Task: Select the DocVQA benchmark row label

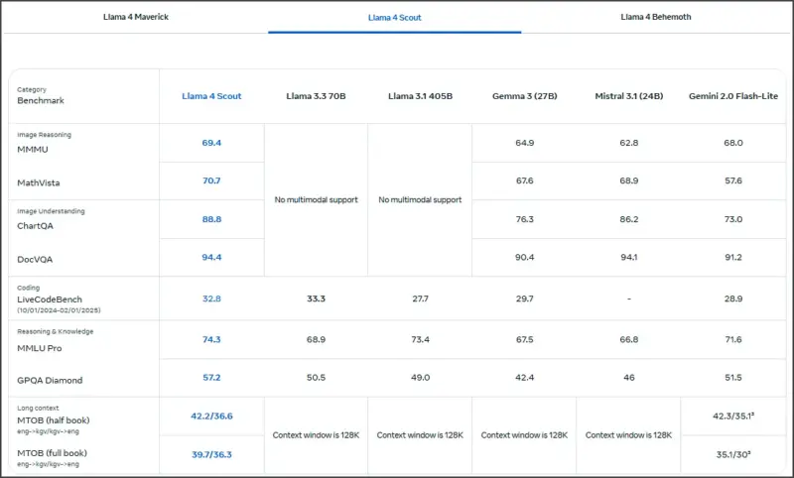Action: (x=35, y=259)
